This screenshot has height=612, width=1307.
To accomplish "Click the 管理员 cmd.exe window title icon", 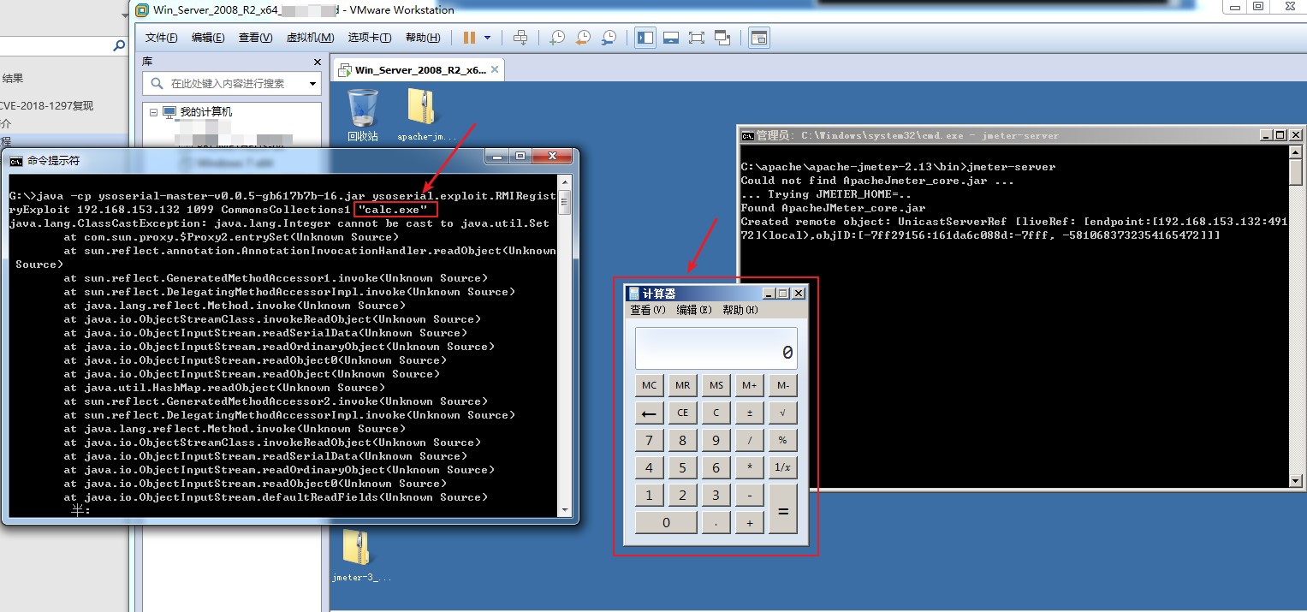I will [x=747, y=135].
